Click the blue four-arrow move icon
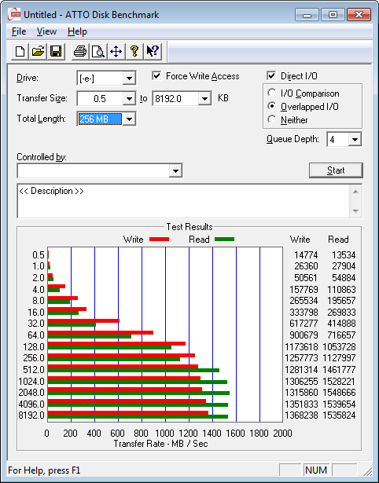Viewport: 379px width, 483px height. [116, 51]
